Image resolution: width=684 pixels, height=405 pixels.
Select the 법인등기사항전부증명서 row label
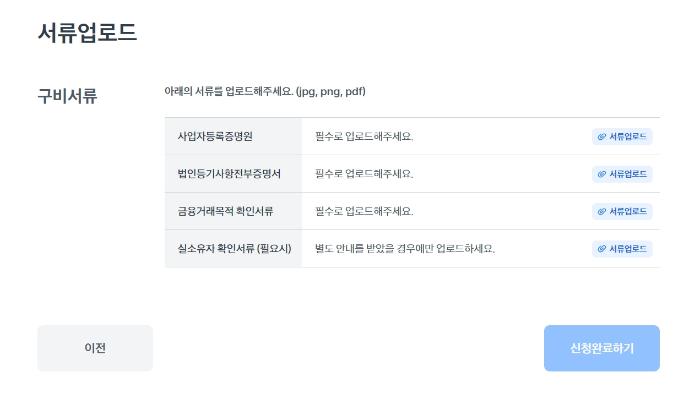[x=229, y=174]
